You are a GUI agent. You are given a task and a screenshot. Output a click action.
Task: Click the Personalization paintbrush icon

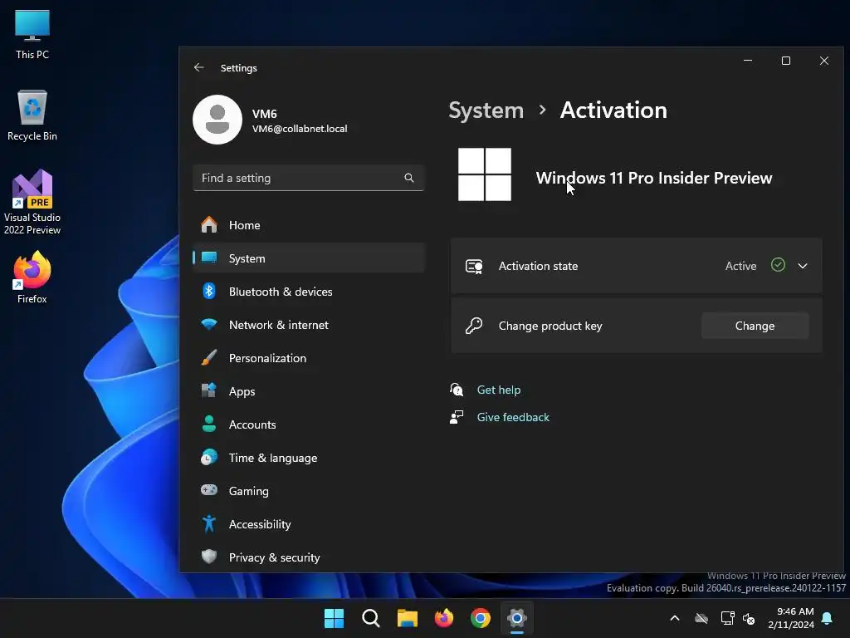pos(208,357)
